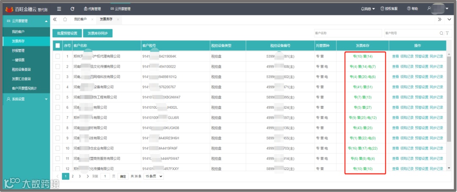Toggle the sidebar menu hamburger icon

(59, 9)
